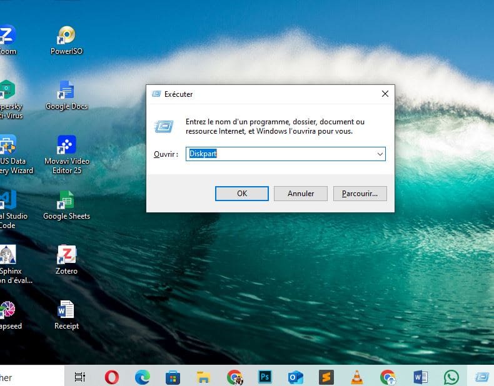494x386 pixels.
Task: Select the Movavi Video Editor 25 icon
Action: 67,154
